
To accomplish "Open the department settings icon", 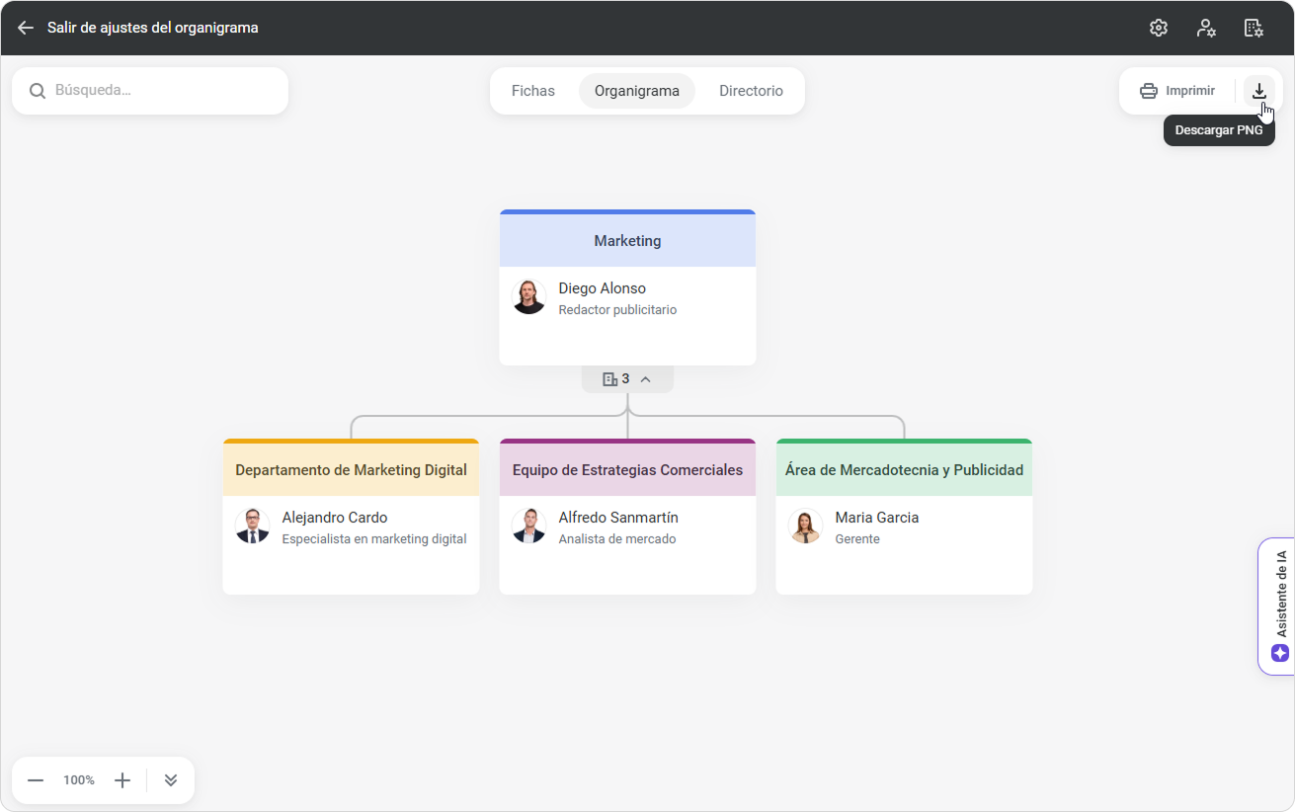I will click(1254, 28).
